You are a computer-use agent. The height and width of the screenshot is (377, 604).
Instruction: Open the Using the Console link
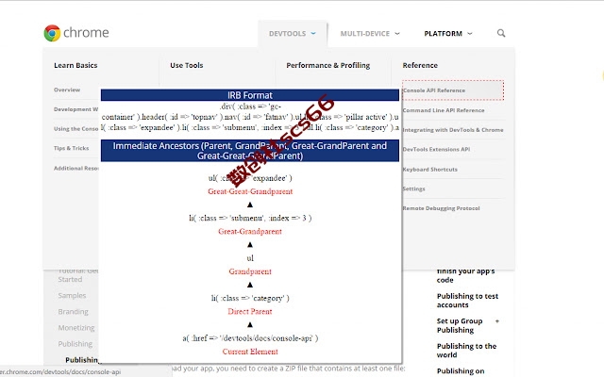pyautogui.click(x=76, y=128)
